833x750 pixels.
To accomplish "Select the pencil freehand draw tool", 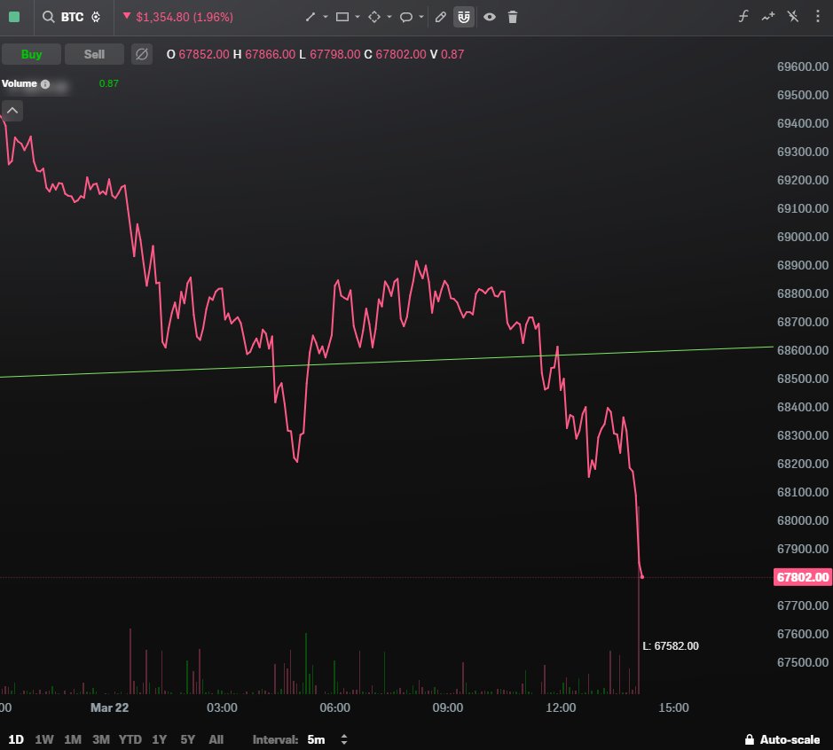I will tap(440, 17).
